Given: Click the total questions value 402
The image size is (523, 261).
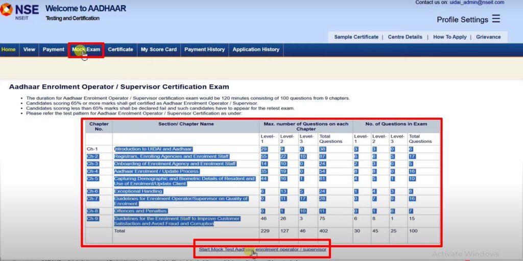Looking at the screenshot, I should 323,231.
